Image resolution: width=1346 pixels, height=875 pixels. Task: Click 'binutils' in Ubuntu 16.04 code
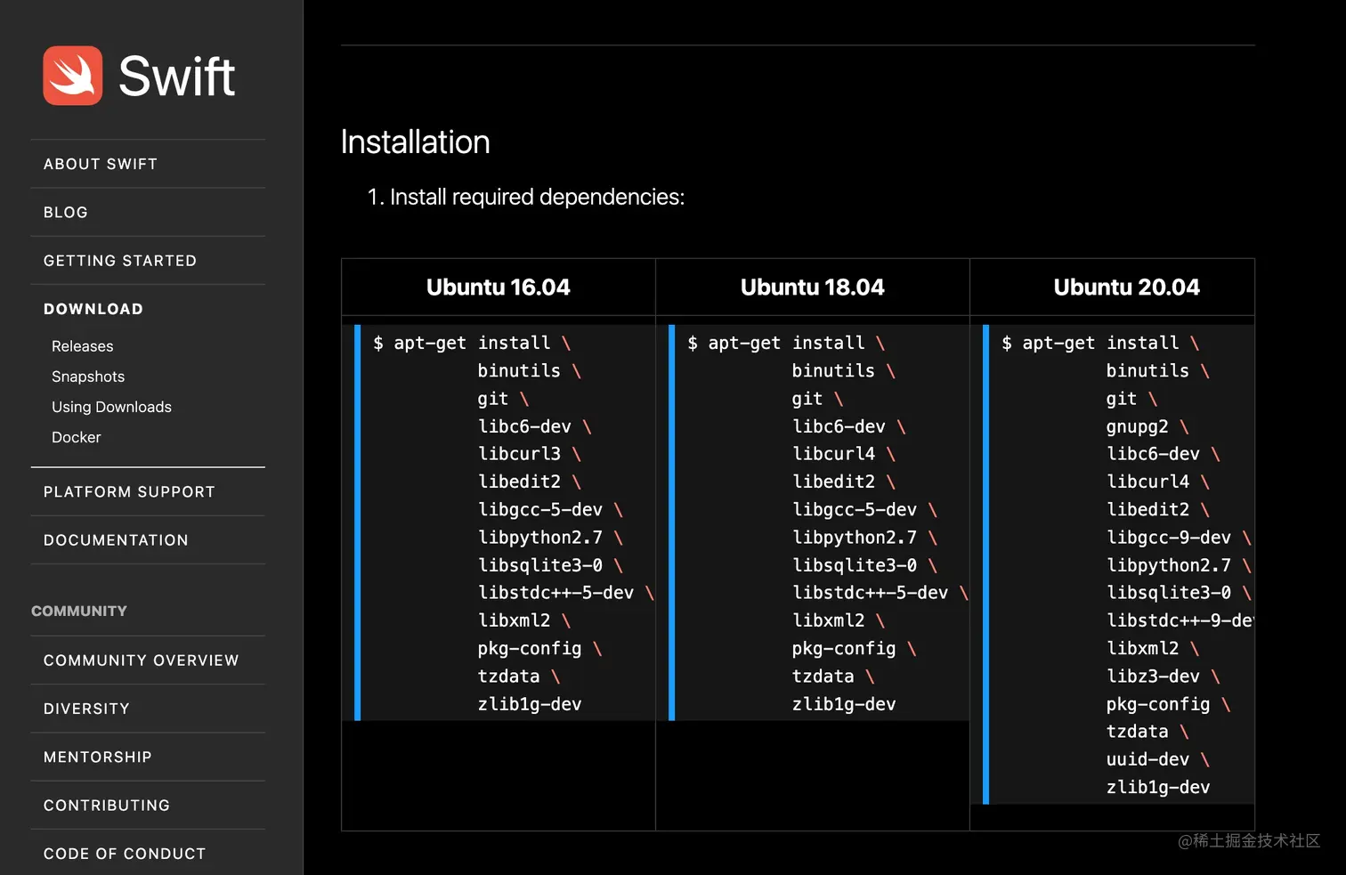click(520, 370)
